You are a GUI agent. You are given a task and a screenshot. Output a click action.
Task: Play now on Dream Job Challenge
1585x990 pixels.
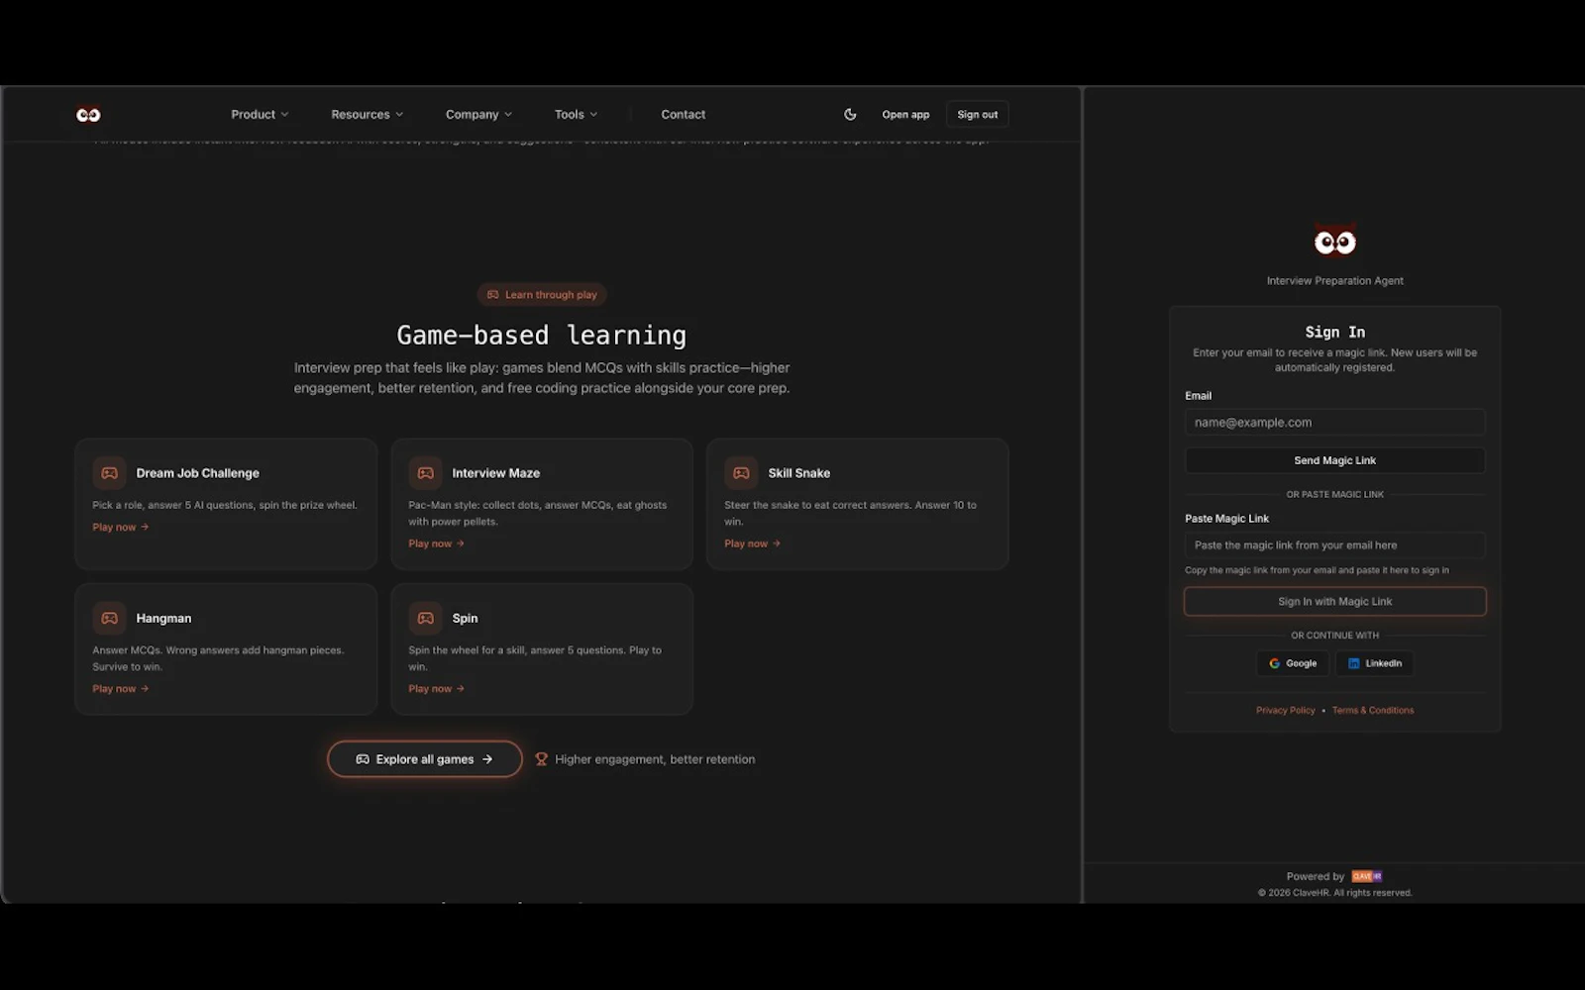click(121, 528)
